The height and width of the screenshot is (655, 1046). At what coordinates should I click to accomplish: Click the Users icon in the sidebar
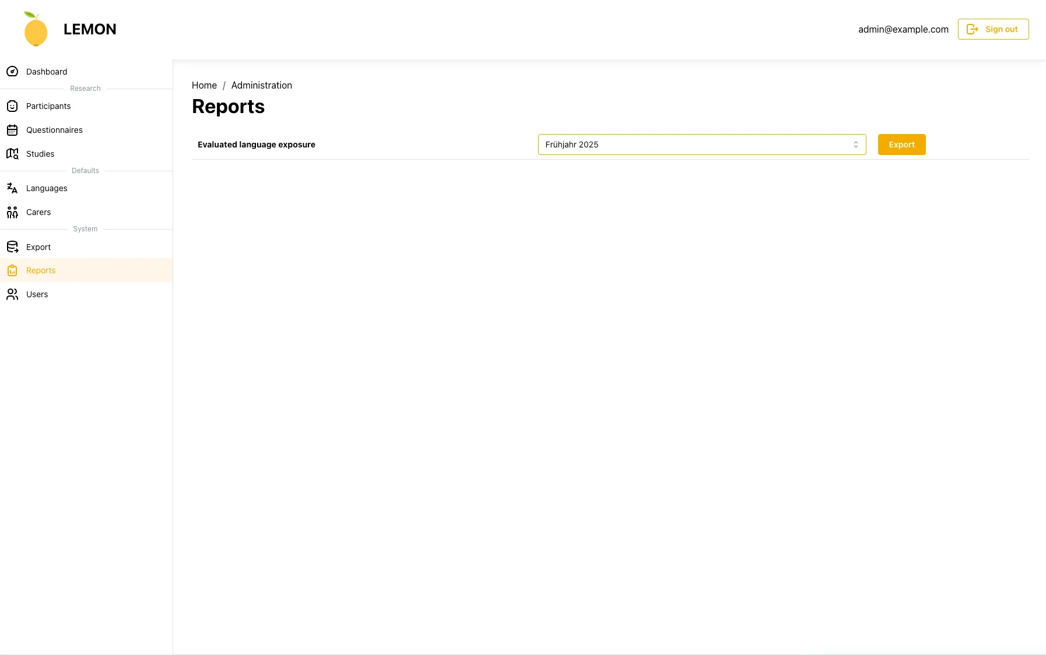[12, 294]
